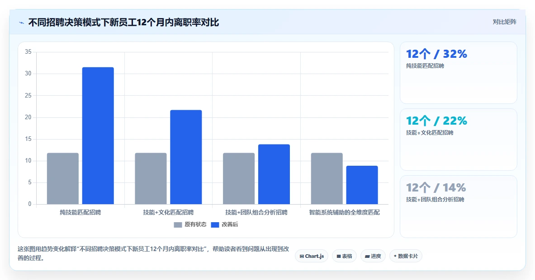Click the y-axis value 30
Screen dimensions: 535x280
click(x=28, y=74)
